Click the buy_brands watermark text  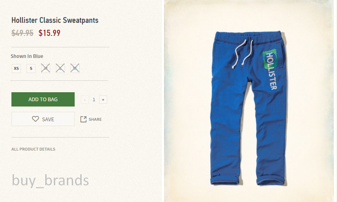[x=50, y=180]
